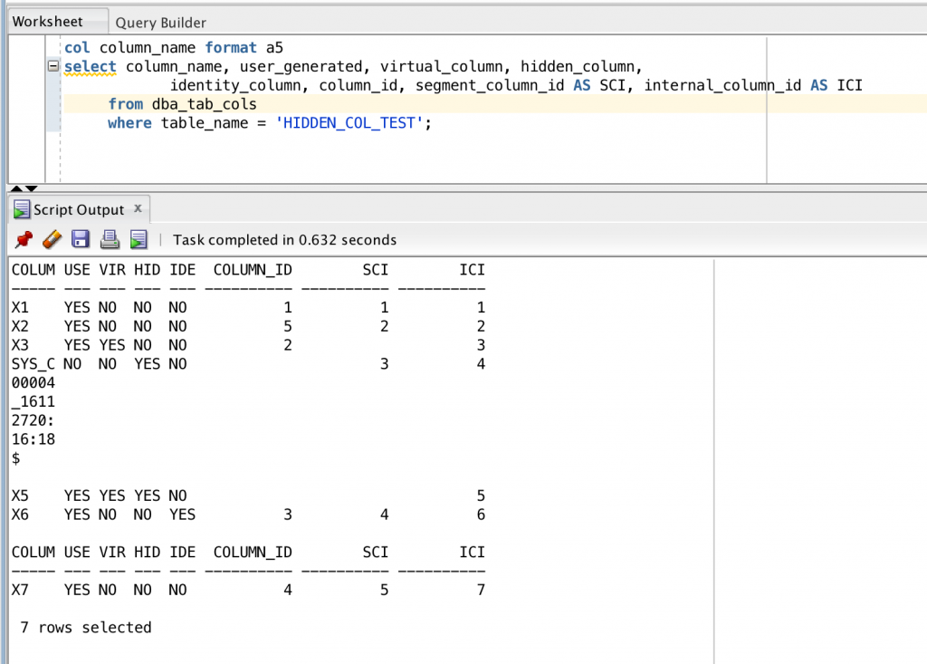Image resolution: width=927 pixels, height=664 pixels.
Task: Collapse the select statement code fold
Action: pyautogui.click(x=53, y=67)
